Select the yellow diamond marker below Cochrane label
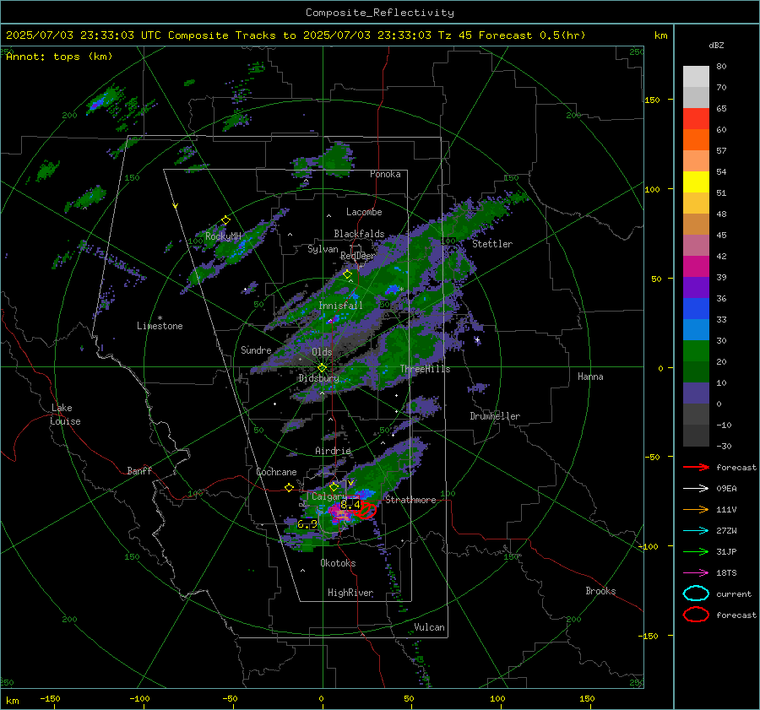 [x=290, y=488]
